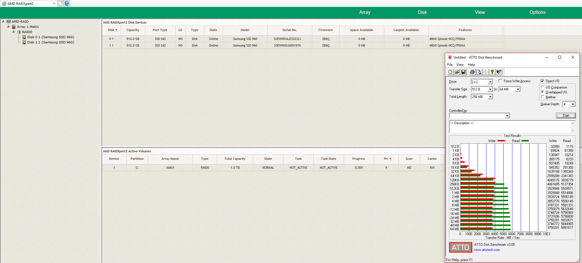Open the www.attotech.com link
The height and width of the screenshot is (263, 582).
click(487, 250)
